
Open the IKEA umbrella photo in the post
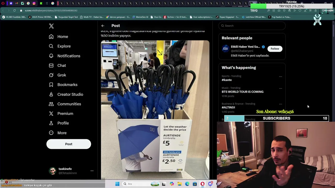155,110
